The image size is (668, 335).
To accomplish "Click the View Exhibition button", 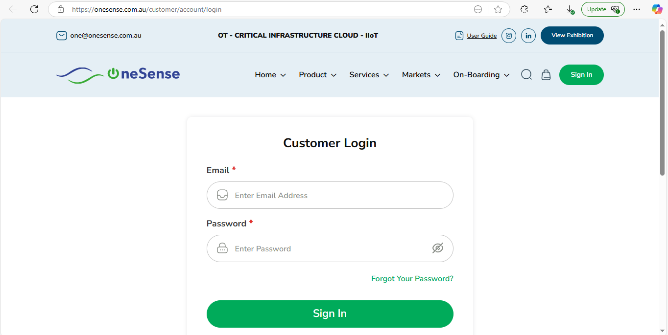I will click(x=572, y=35).
